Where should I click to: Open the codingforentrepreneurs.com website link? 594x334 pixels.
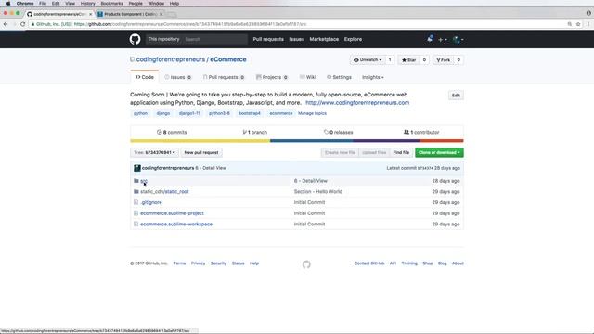[x=357, y=103]
